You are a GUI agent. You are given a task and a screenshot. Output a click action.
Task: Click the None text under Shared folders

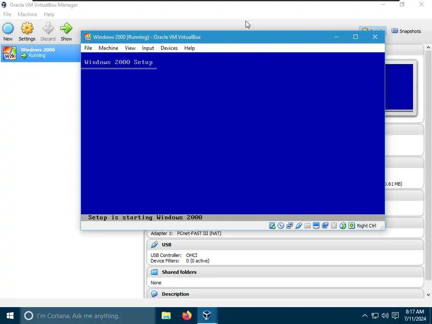pos(156,283)
